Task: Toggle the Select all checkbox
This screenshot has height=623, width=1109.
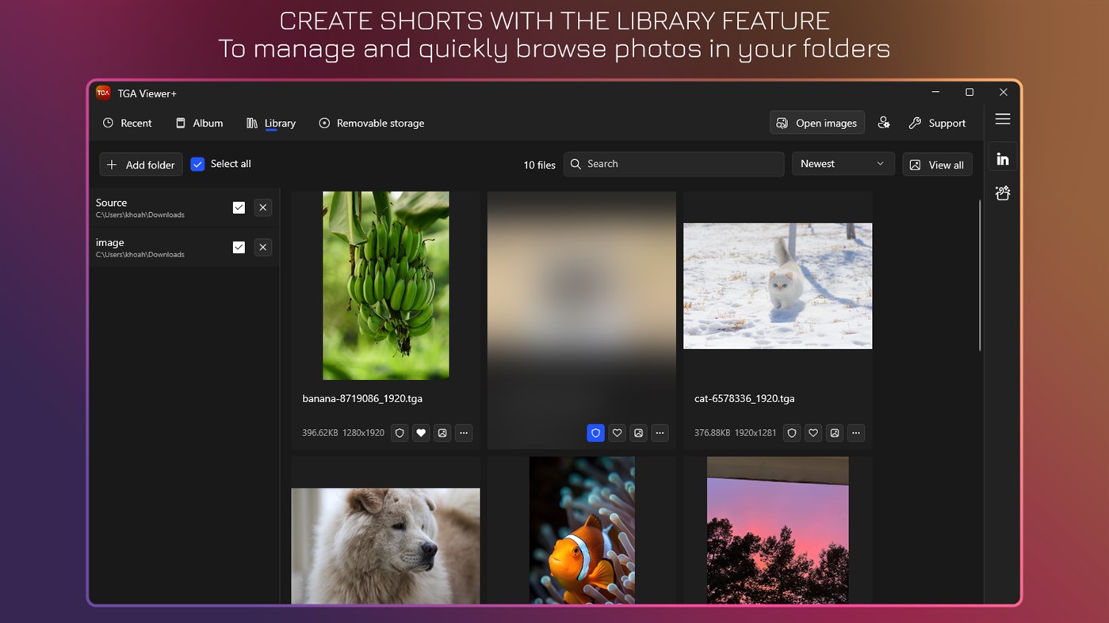Action: (x=197, y=164)
